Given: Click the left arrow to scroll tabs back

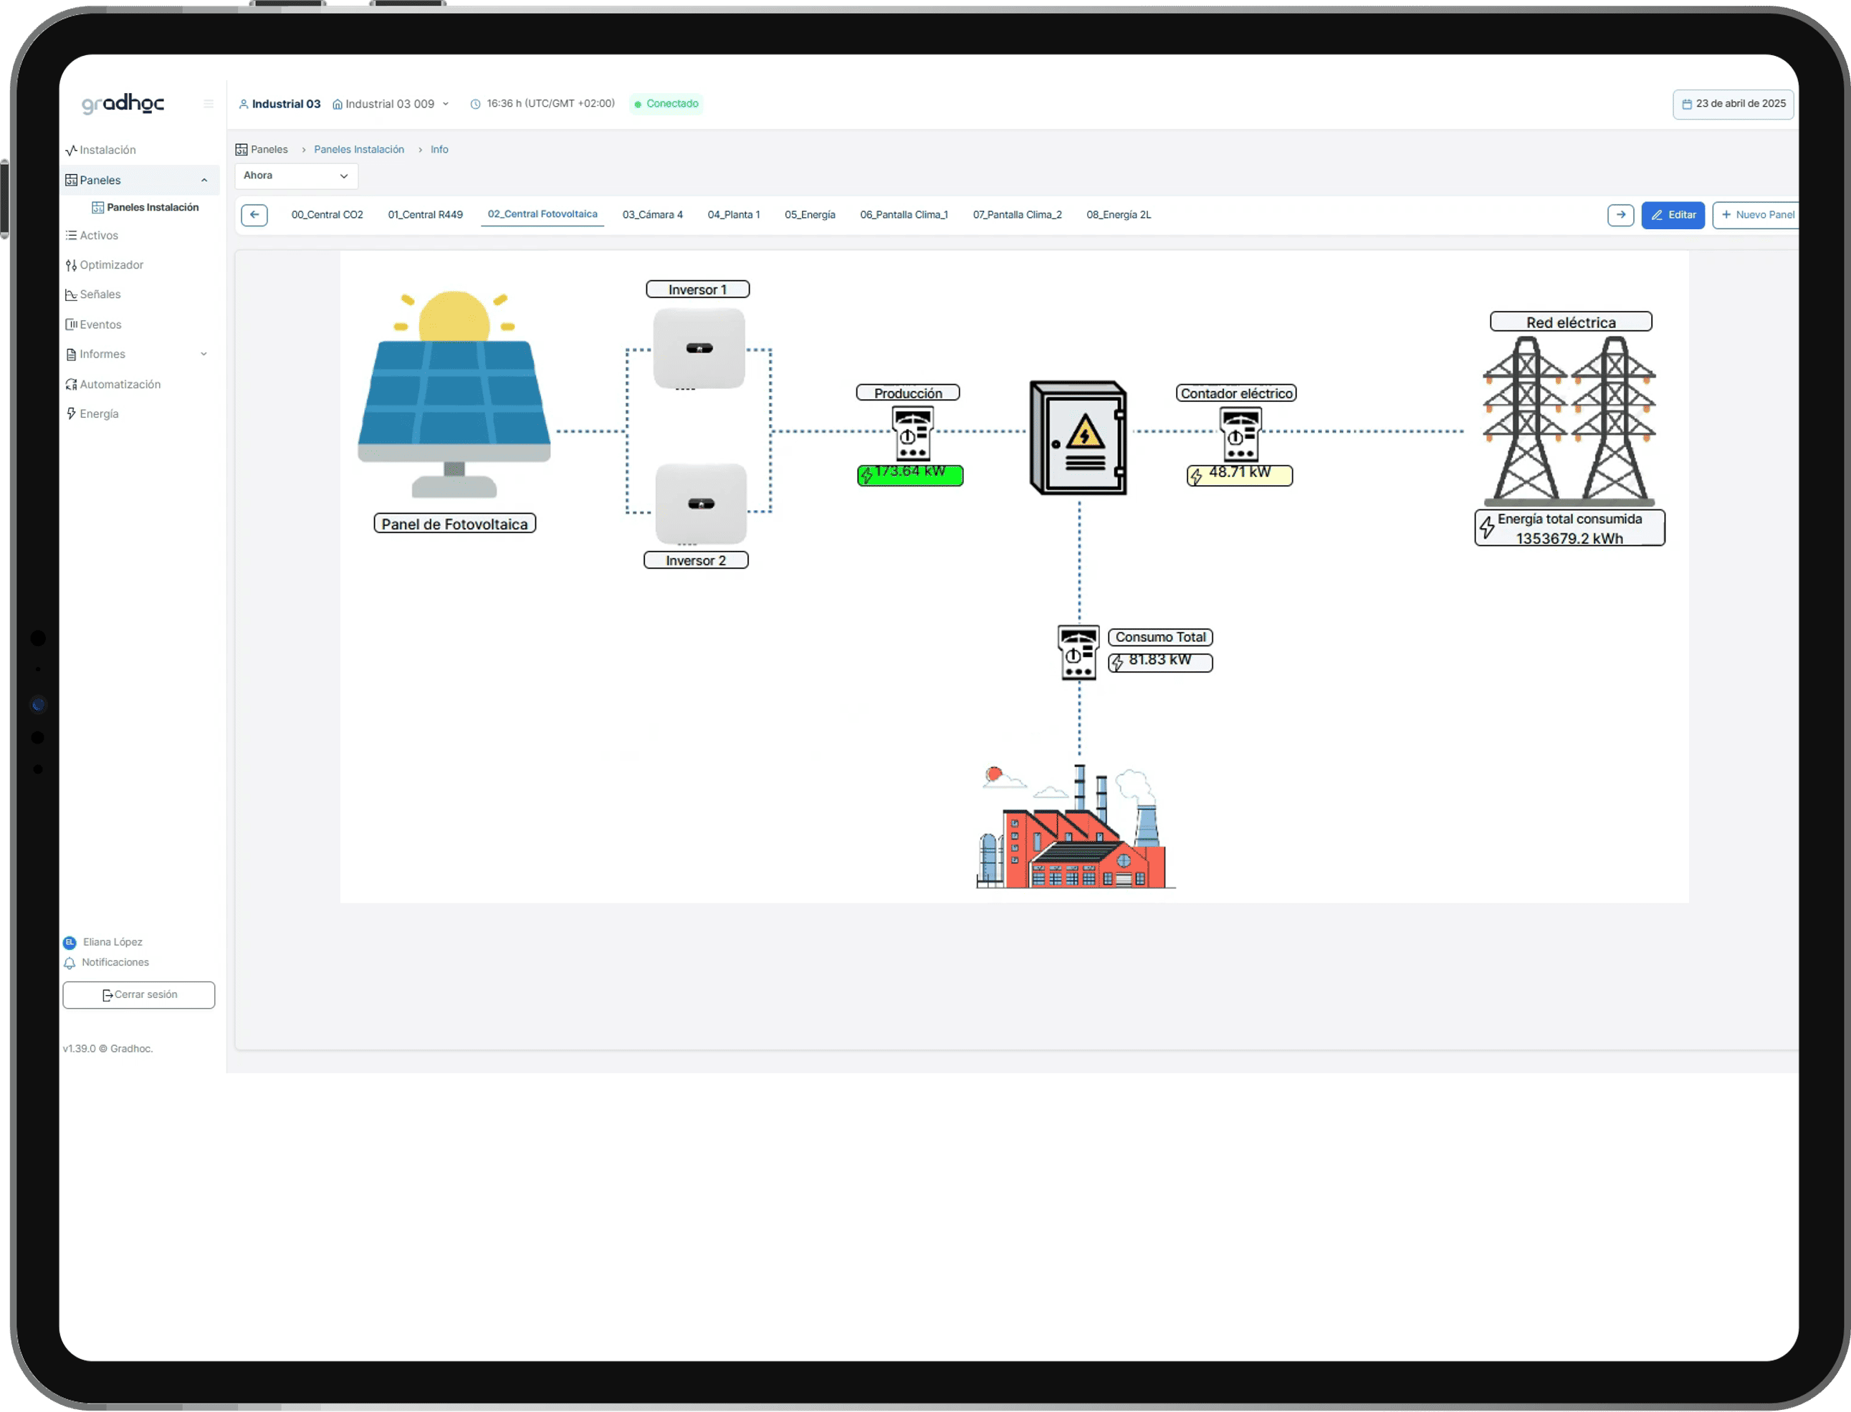Looking at the screenshot, I should click(254, 215).
